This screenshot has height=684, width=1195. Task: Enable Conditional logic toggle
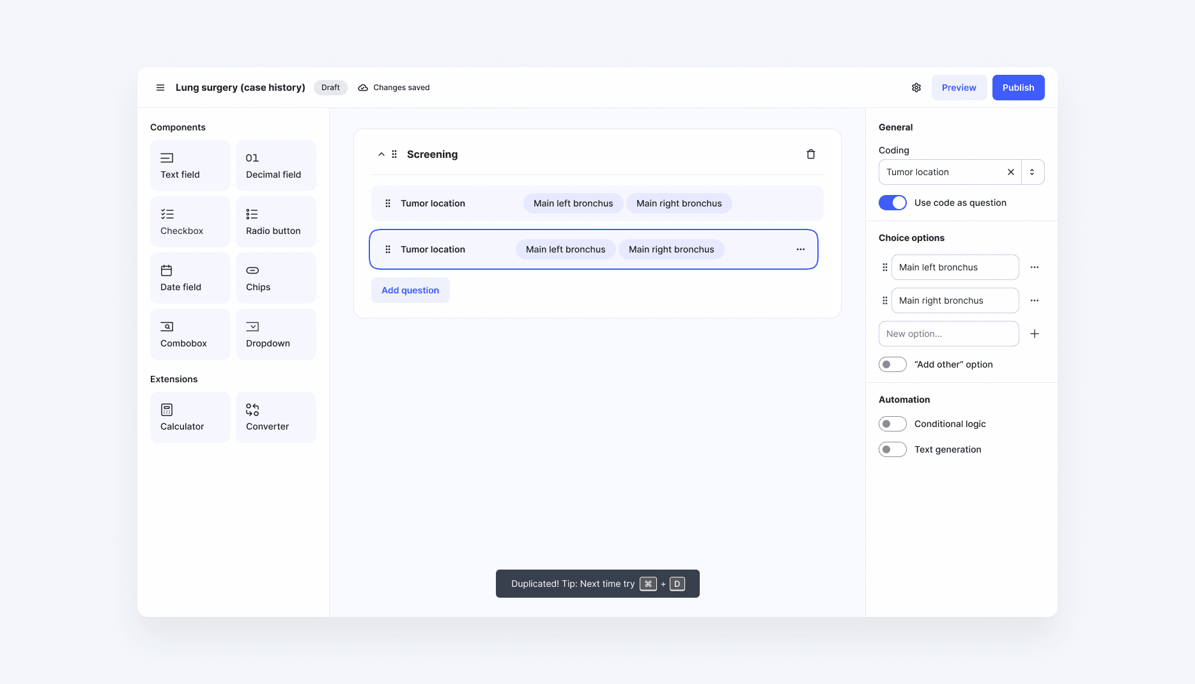click(893, 424)
